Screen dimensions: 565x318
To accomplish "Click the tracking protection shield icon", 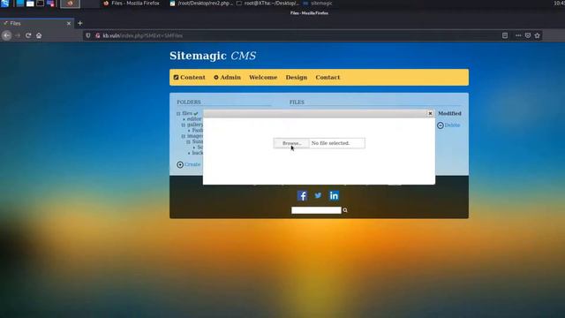I will (x=88, y=35).
